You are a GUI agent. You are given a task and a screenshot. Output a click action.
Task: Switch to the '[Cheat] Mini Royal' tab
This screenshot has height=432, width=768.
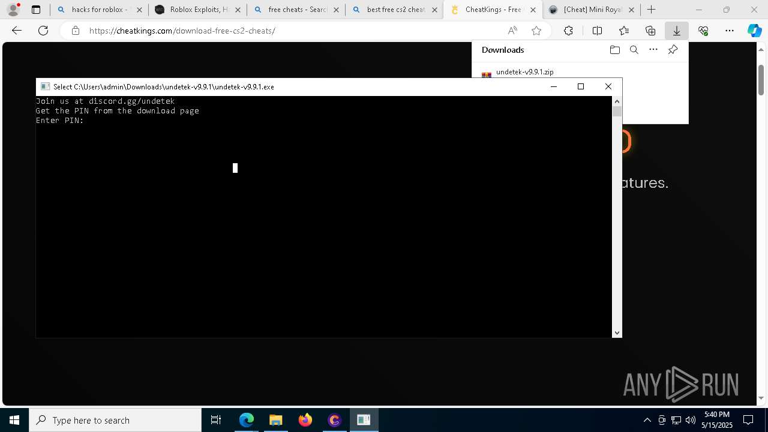click(x=590, y=10)
